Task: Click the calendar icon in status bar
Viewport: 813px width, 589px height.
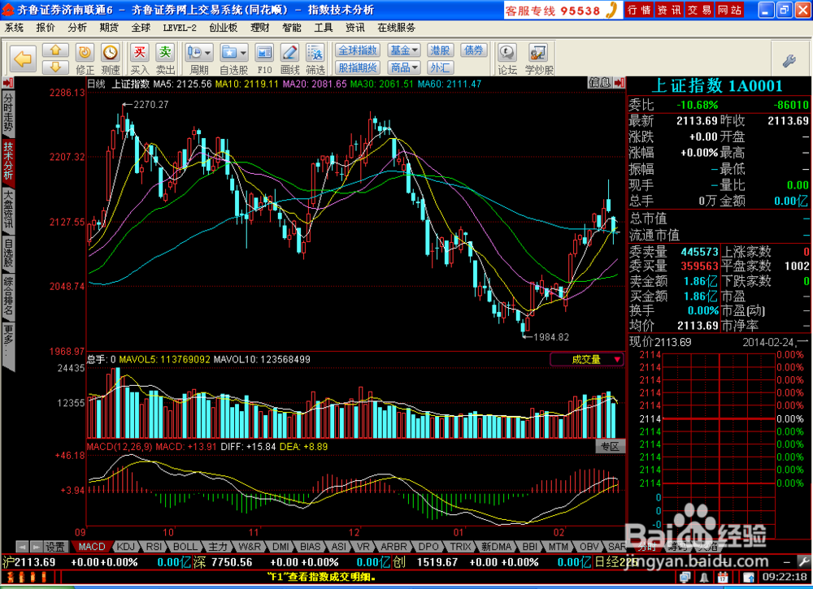Action: point(723,577)
